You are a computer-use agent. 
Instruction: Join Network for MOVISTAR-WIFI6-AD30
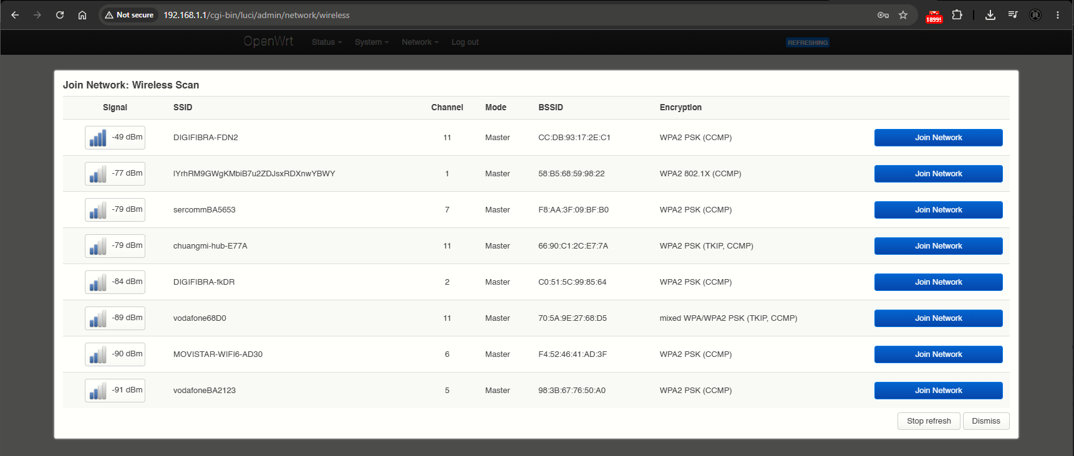(x=938, y=354)
